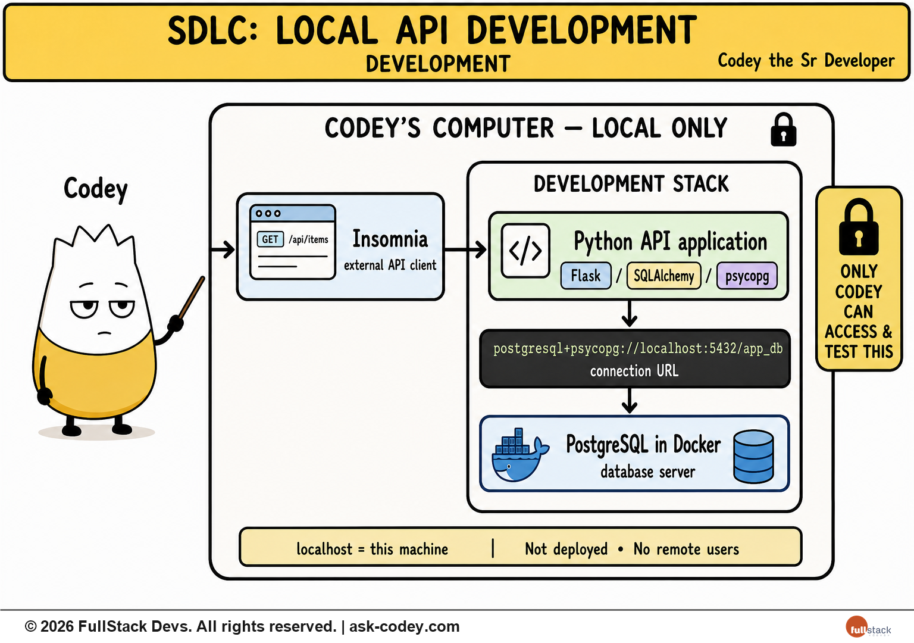Click the Insomnia browser window icon

click(293, 242)
